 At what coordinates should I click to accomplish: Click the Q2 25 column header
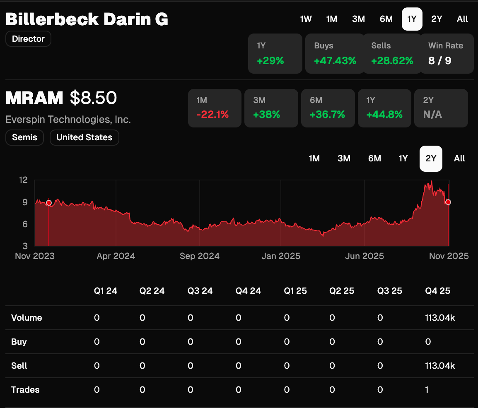tap(342, 291)
